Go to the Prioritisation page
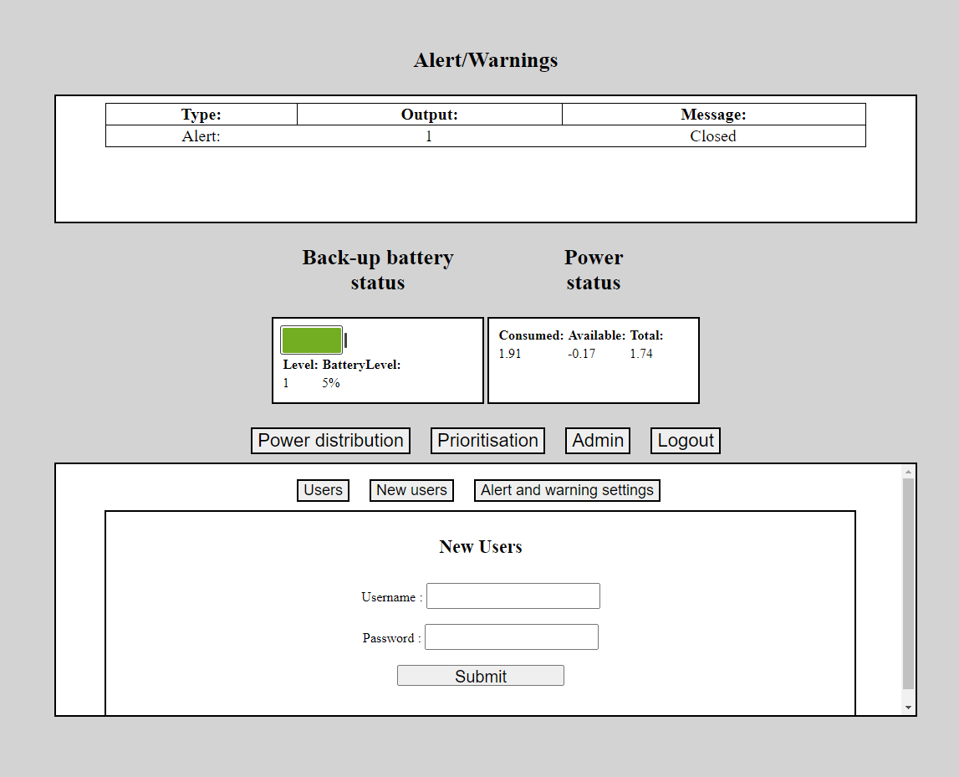Viewport: 959px width, 777px height. (487, 441)
